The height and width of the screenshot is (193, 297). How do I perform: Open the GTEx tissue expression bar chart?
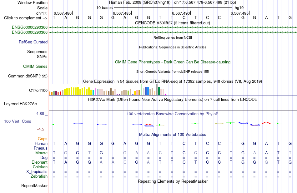coord(108,90)
